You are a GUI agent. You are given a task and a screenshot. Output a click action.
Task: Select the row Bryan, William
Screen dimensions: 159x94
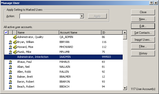63,42
